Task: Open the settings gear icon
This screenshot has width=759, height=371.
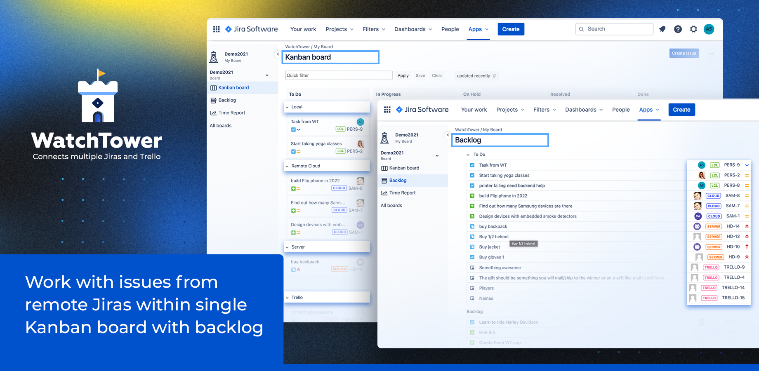Action: (x=693, y=29)
